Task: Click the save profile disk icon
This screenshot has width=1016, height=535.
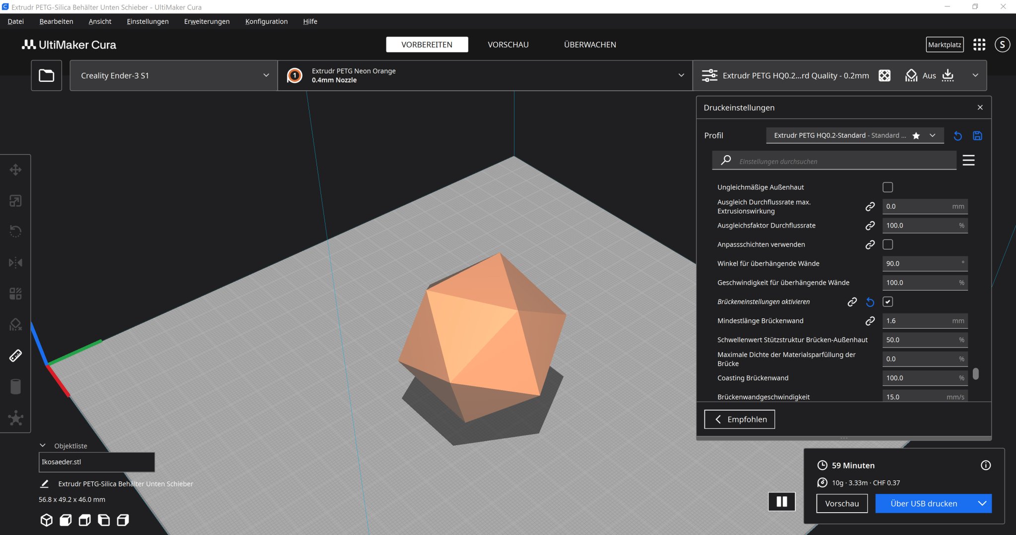Action: (x=977, y=136)
